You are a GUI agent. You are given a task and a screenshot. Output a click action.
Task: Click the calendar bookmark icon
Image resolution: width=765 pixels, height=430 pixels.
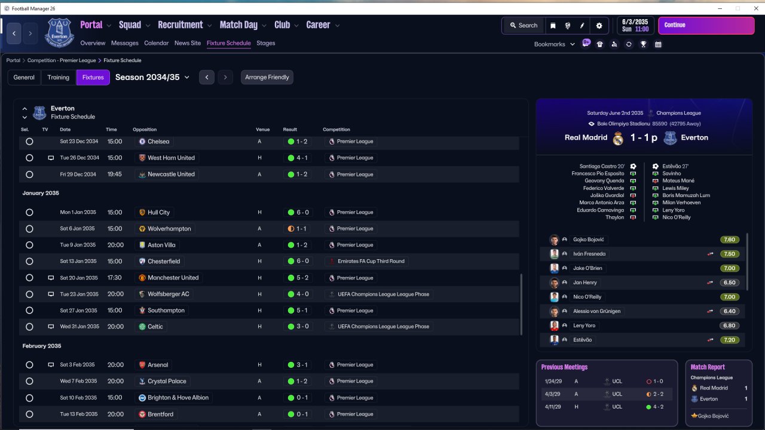click(x=658, y=44)
